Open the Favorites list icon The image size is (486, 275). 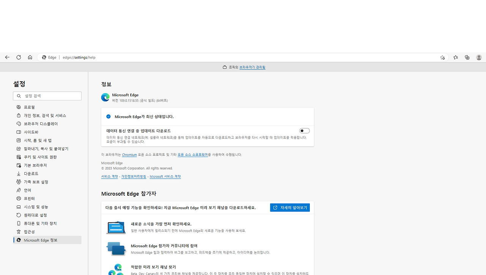pos(456,57)
